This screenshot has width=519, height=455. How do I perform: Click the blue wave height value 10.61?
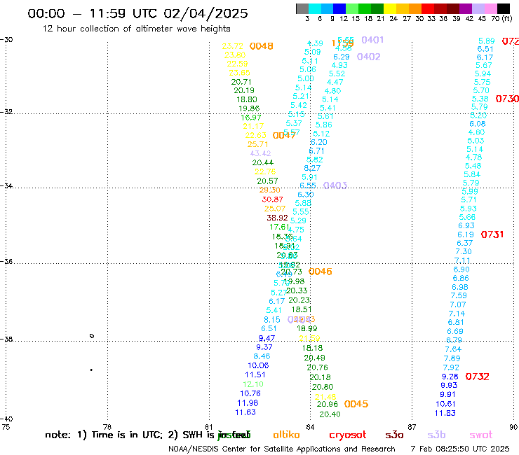click(445, 404)
